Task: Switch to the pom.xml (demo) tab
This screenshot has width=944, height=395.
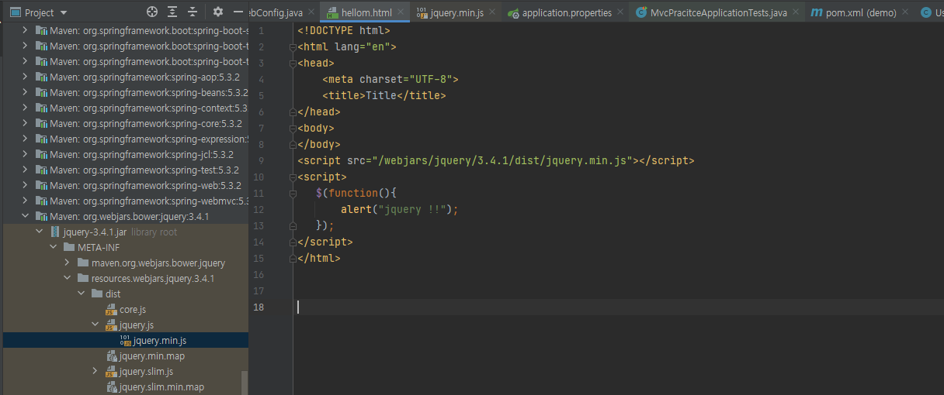Action: pyautogui.click(x=859, y=13)
